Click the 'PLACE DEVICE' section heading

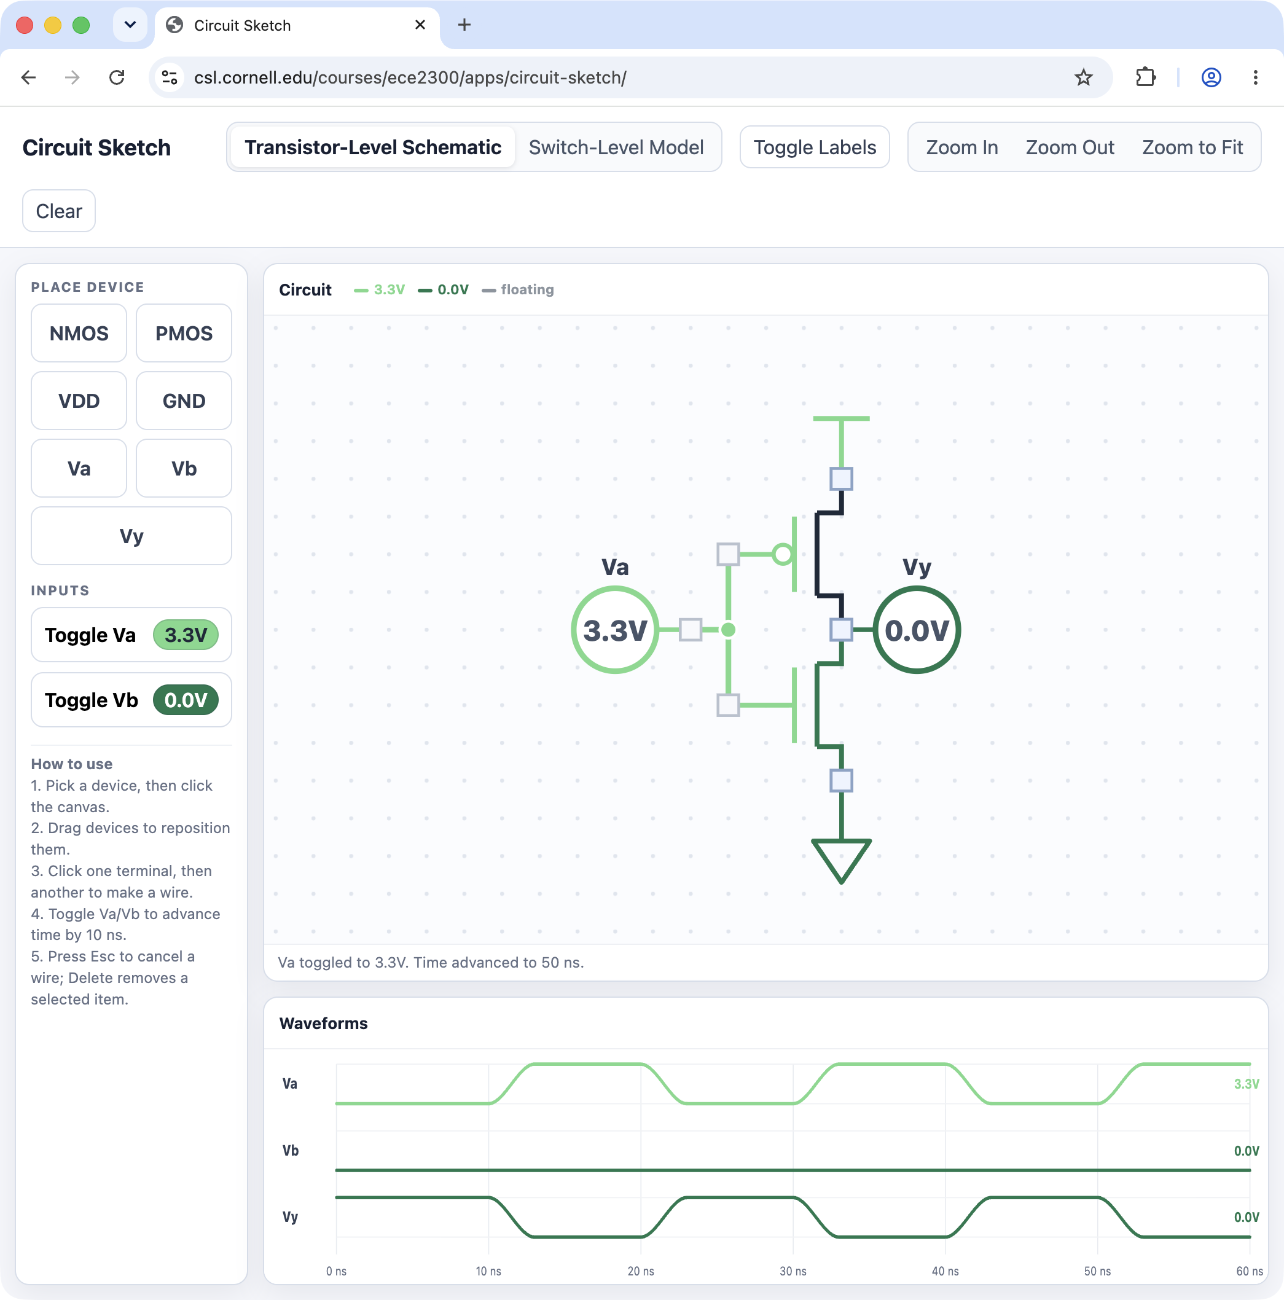[x=87, y=288]
